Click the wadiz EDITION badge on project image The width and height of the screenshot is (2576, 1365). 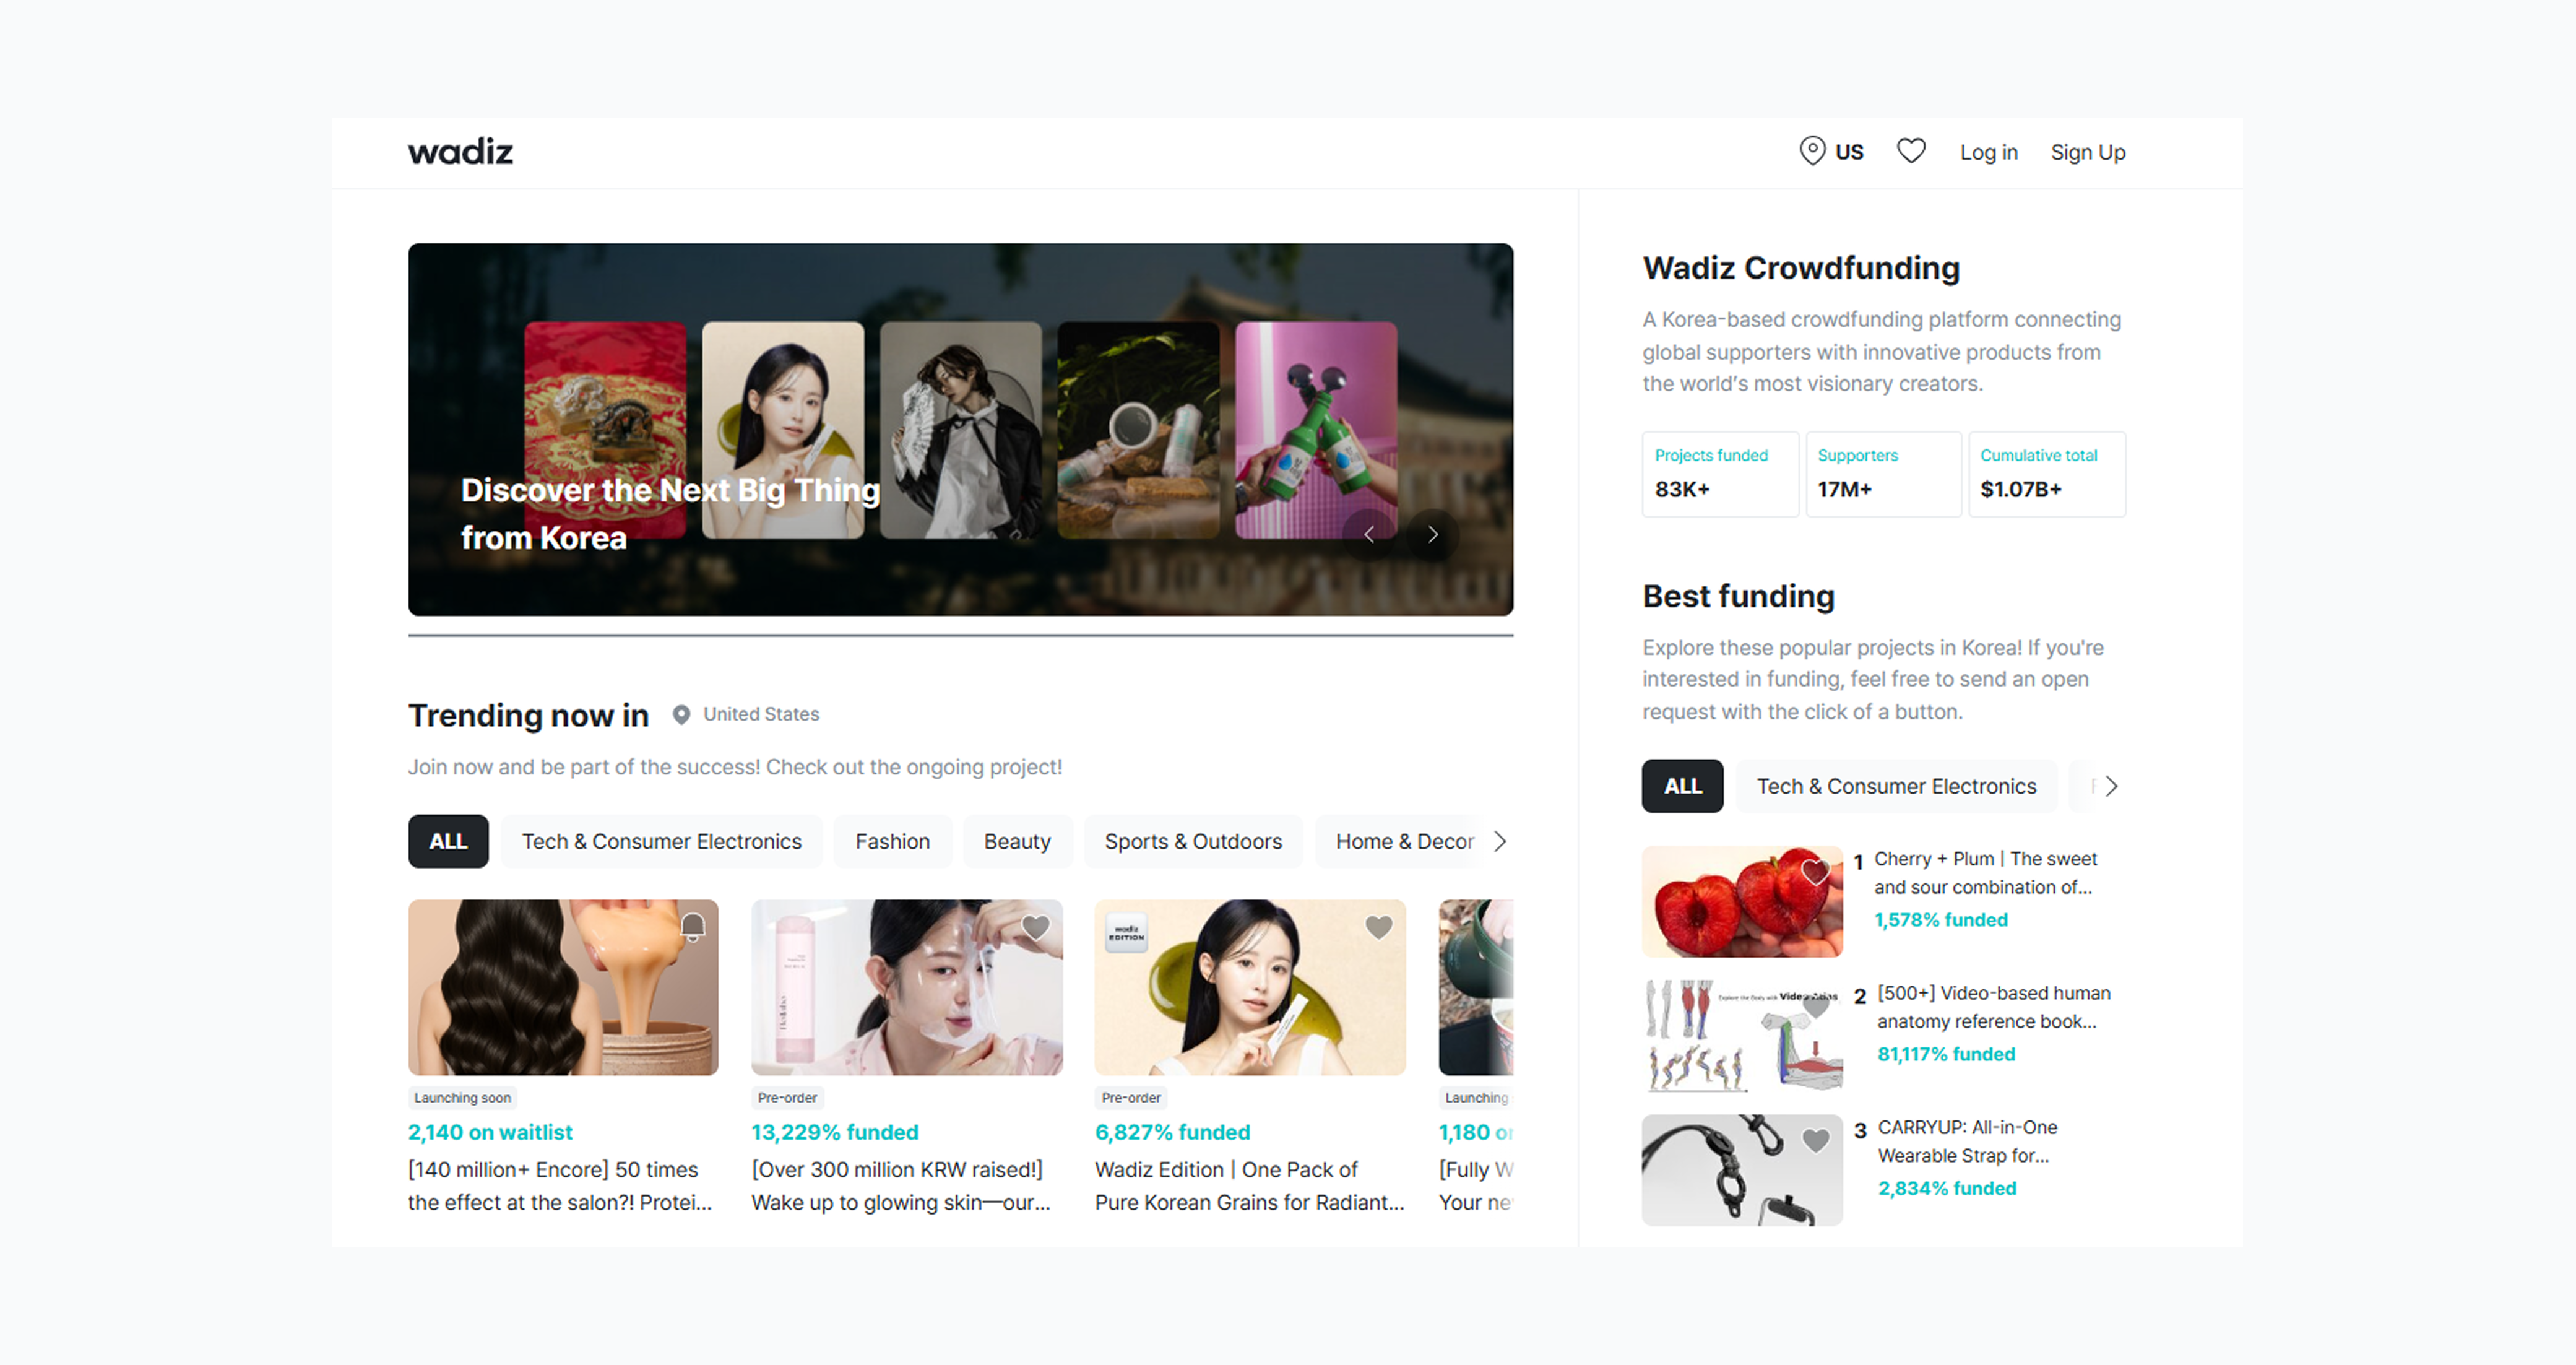(x=1126, y=932)
